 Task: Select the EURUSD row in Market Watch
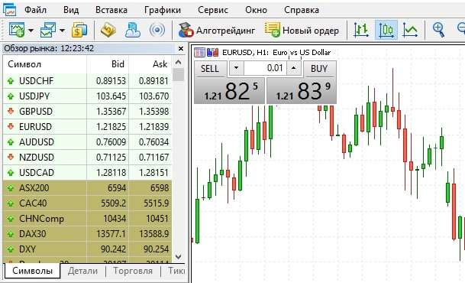click(x=87, y=127)
